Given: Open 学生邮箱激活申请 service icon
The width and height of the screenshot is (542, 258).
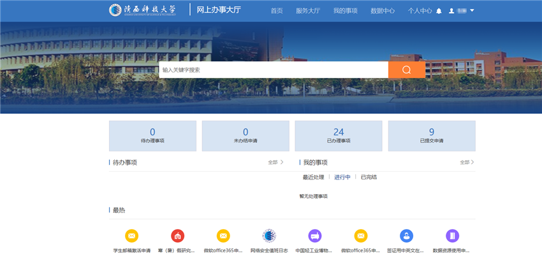Looking at the screenshot, I should [x=131, y=236].
